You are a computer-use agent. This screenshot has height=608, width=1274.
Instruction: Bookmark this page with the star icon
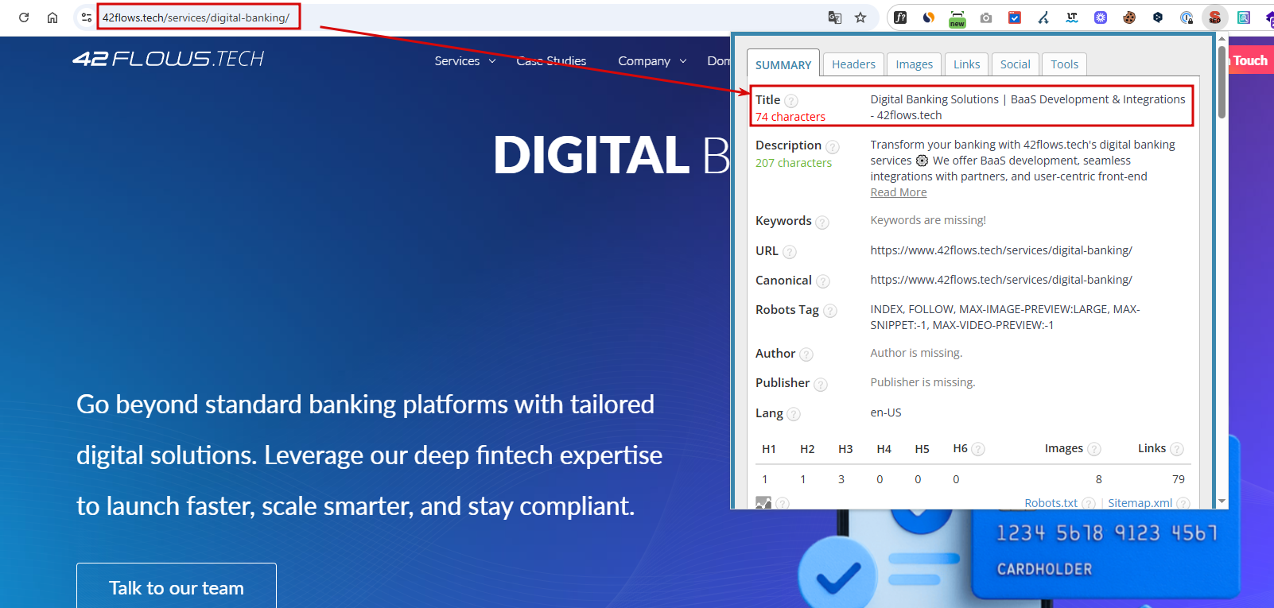point(860,17)
